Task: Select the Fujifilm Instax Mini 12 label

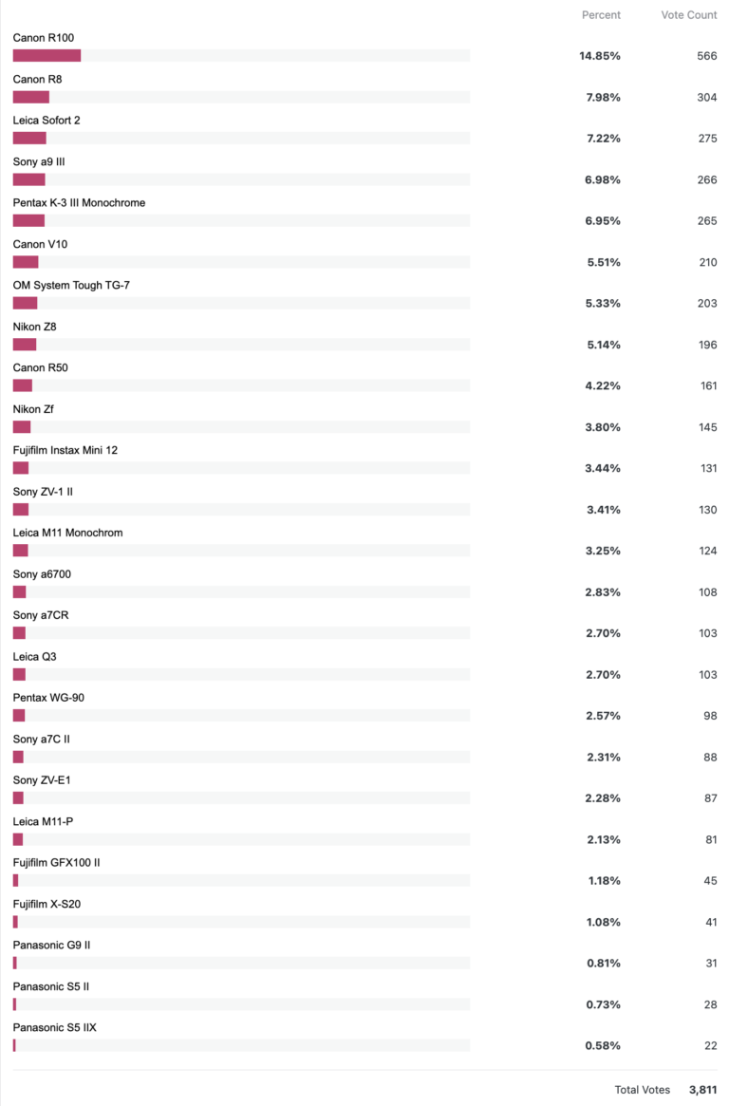Action: click(x=65, y=451)
